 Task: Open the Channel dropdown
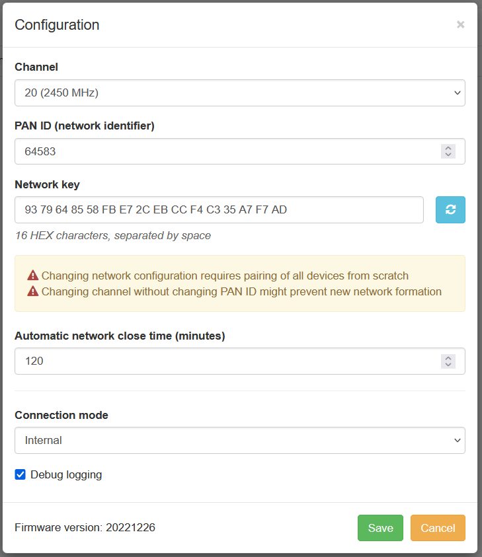(x=239, y=93)
